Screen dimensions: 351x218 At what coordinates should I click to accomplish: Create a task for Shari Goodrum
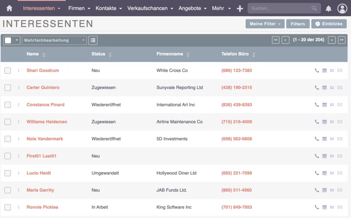[332, 70]
